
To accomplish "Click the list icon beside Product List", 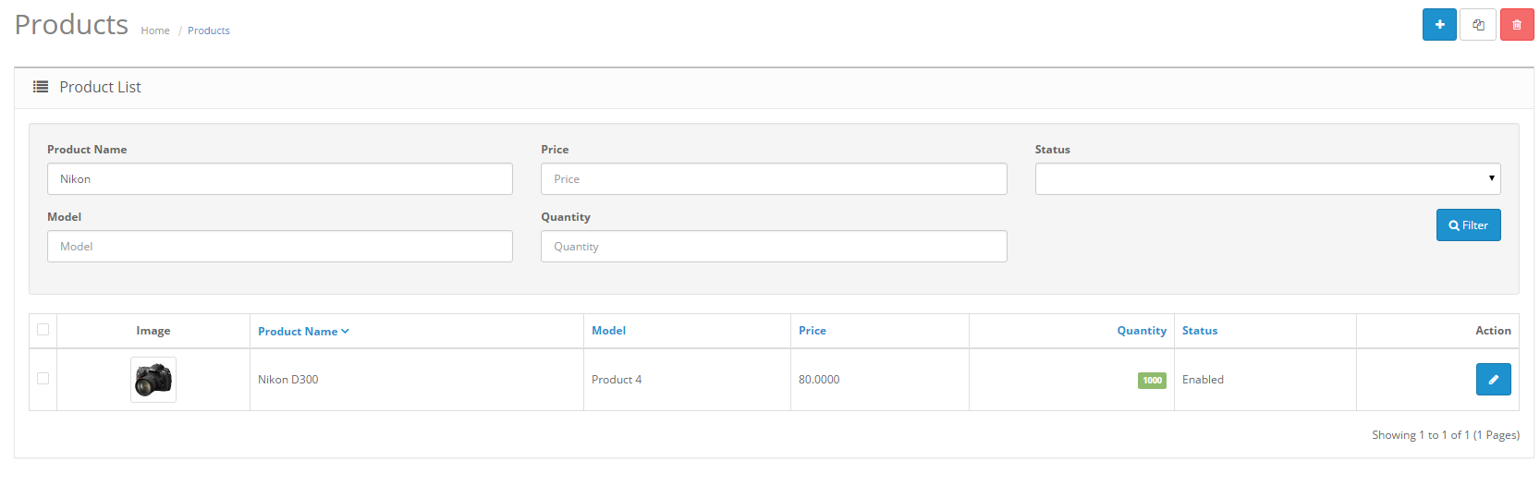I will [41, 87].
